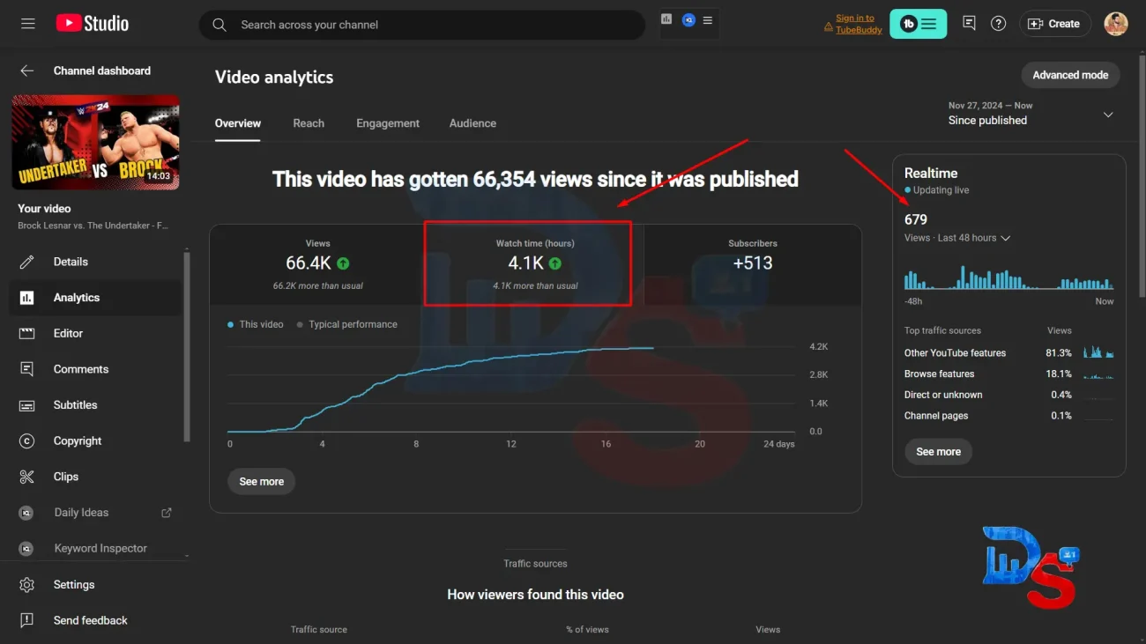
Task: Open the Copyright sidebar item
Action: coord(78,440)
